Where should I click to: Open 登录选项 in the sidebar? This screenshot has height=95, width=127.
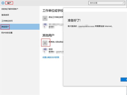coord(5,15)
